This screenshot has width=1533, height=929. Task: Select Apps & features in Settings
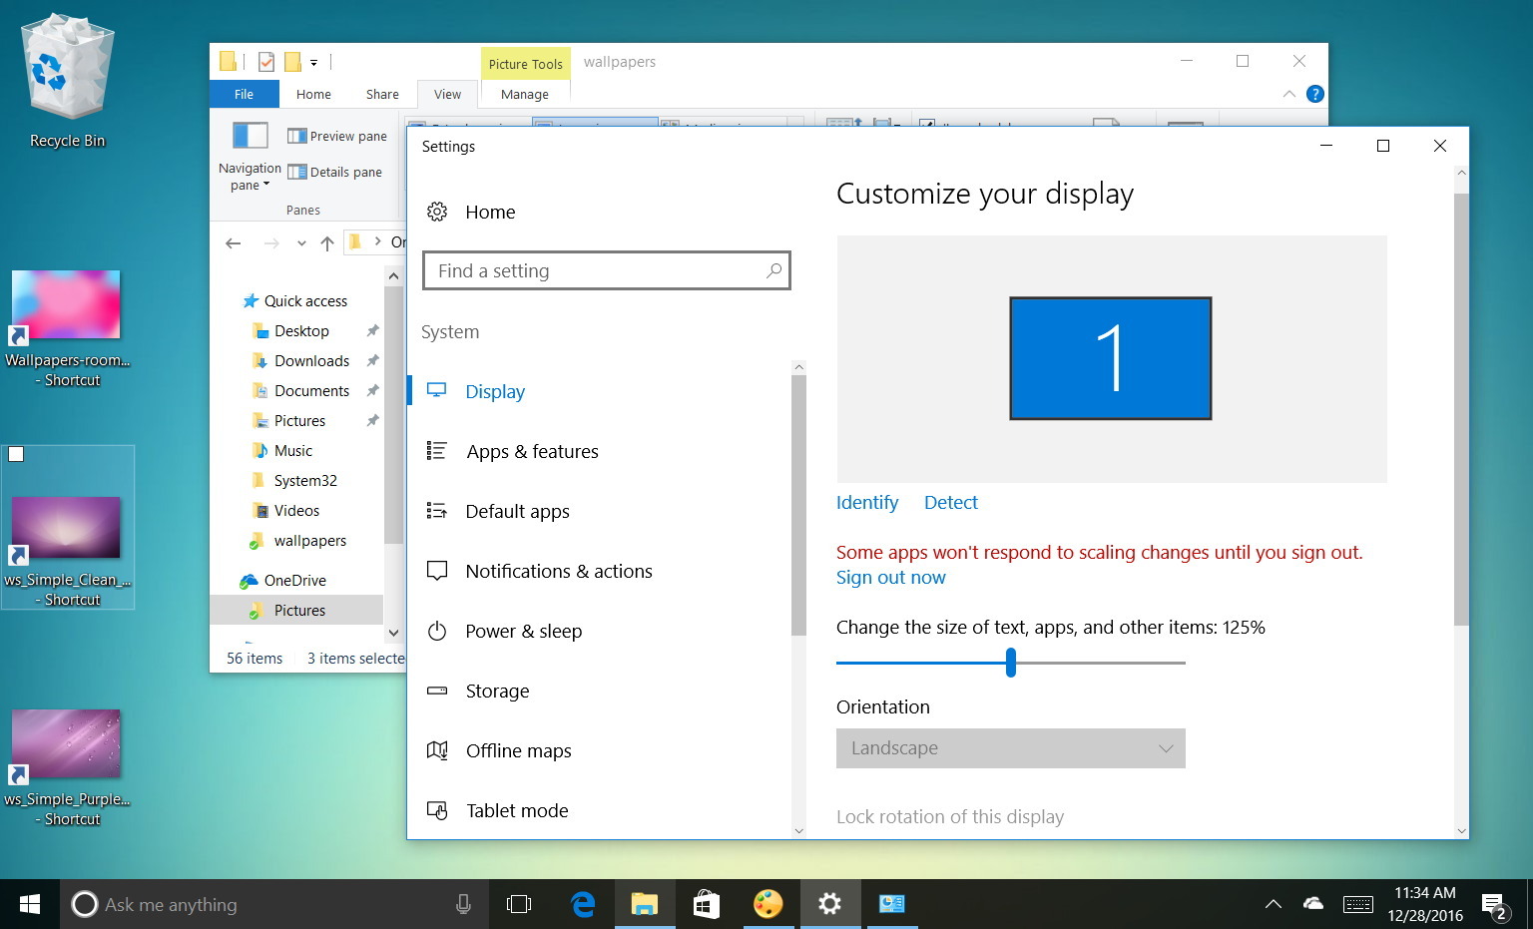[x=532, y=451]
